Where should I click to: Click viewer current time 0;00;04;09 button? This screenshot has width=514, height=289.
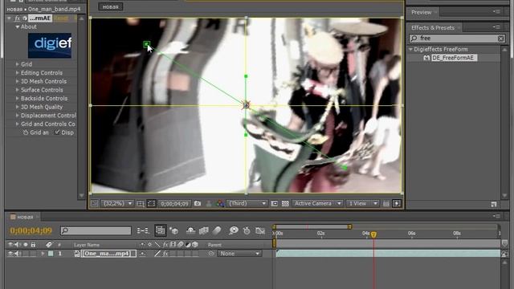click(174, 203)
